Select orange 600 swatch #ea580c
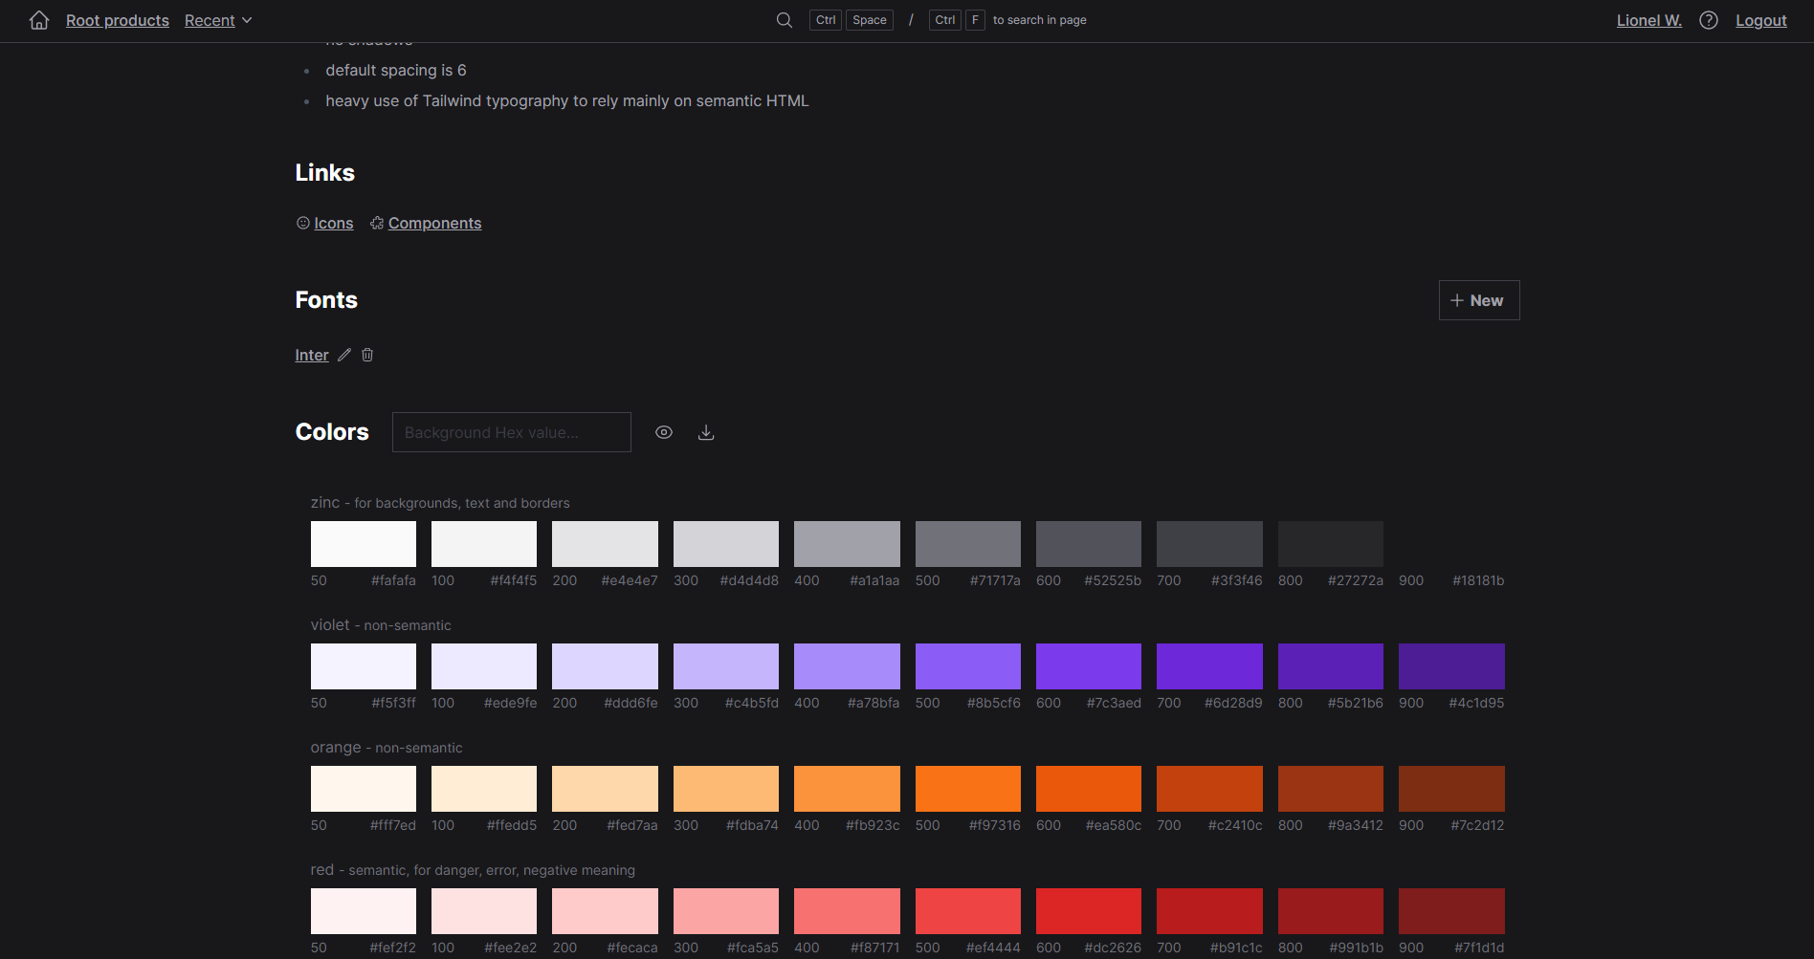1814x959 pixels. 1089,789
